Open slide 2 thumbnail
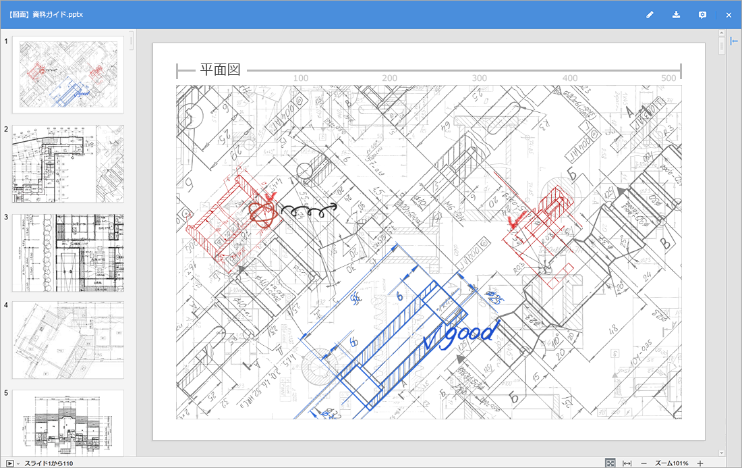 click(68, 163)
